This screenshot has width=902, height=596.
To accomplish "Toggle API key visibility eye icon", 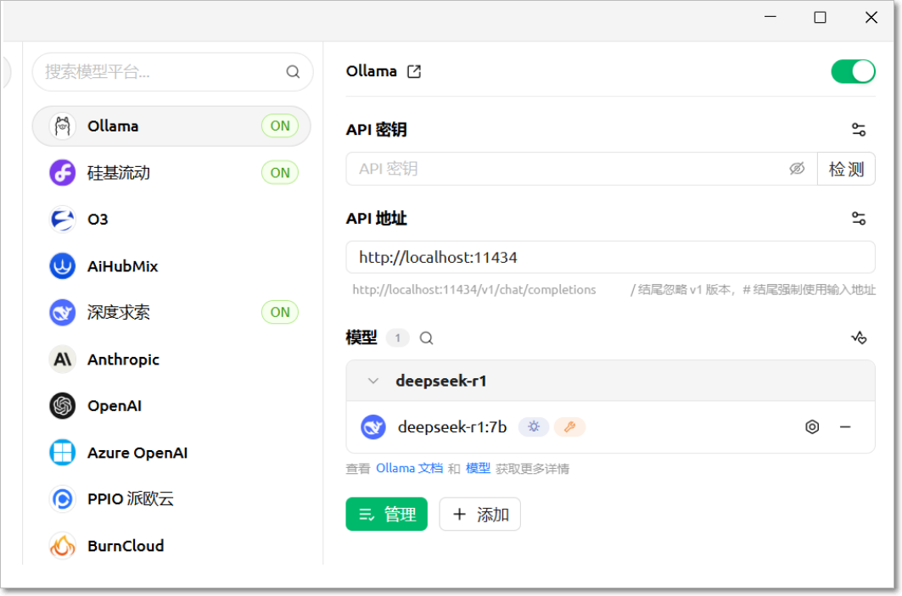I will (797, 169).
